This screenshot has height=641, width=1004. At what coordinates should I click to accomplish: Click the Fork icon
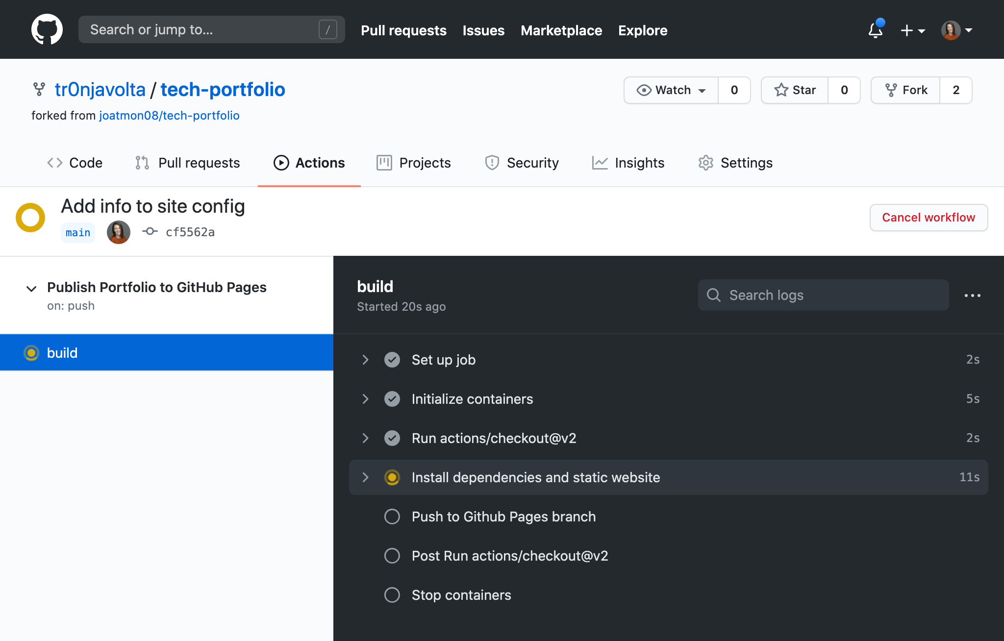(x=890, y=89)
